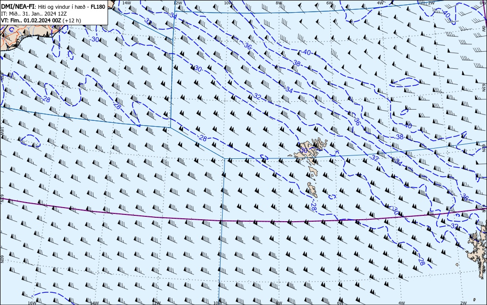Click the -30 isotherm label over the Faroe Islands

tap(303, 151)
